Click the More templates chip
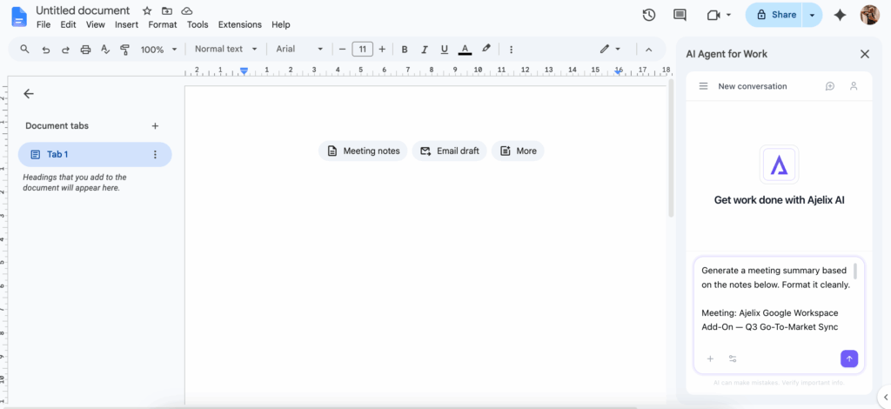 click(x=518, y=151)
